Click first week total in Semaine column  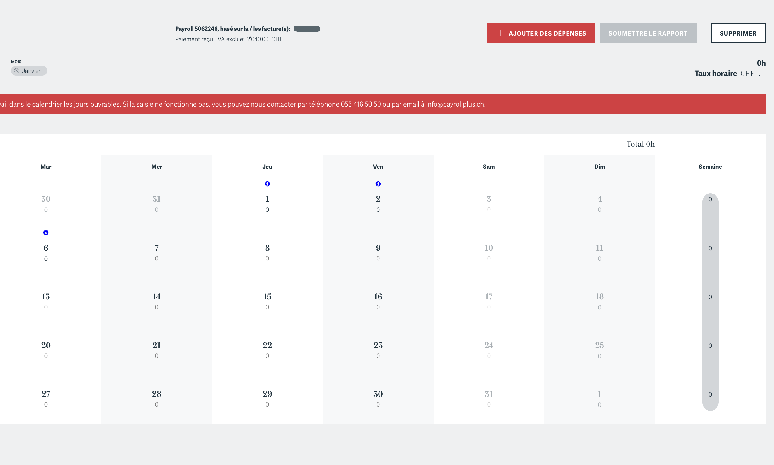click(710, 200)
